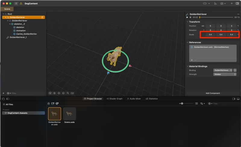Switch to Audio Mixer tab
Image resolution: width=241 pixels, height=147 pixels.
click(134, 99)
